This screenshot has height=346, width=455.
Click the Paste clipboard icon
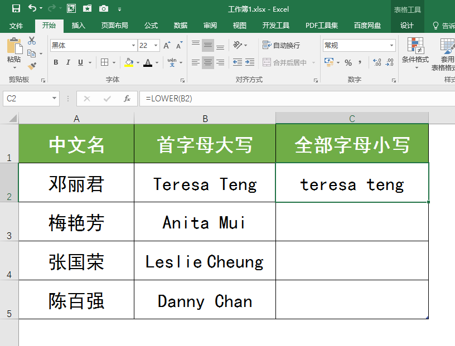click(x=14, y=47)
